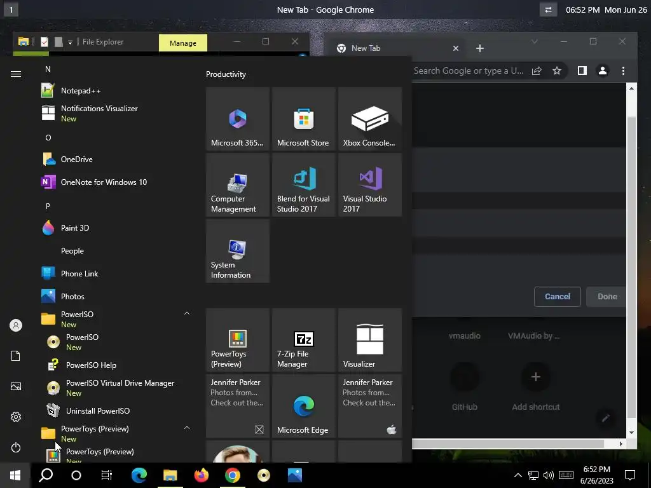Image resolution: width=651 pixels, height=488 pixels.
Task: Expand the Start menu hamburger navigation
Action: click(x=16, y=74)
